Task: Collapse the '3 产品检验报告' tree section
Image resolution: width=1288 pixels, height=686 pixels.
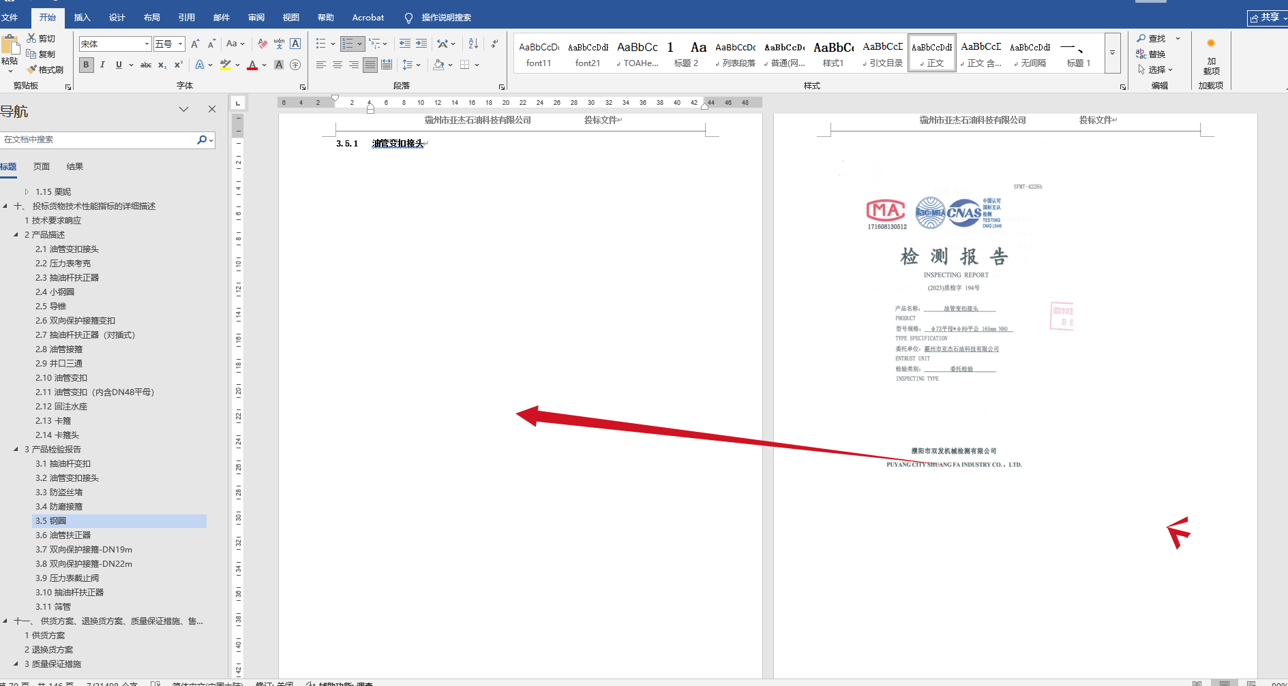Action: tap(16, 450)
